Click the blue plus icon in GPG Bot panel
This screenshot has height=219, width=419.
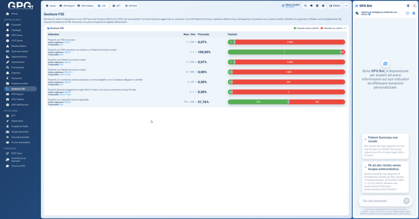point(414,13)
